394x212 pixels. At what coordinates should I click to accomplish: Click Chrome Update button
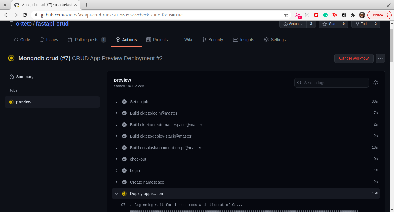coord(380,15)
